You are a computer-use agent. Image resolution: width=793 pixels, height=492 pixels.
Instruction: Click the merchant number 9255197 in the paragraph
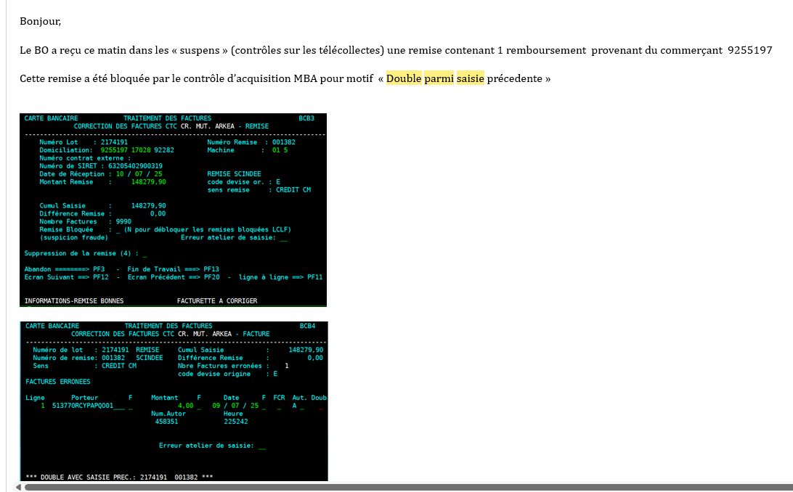point(749,50)
